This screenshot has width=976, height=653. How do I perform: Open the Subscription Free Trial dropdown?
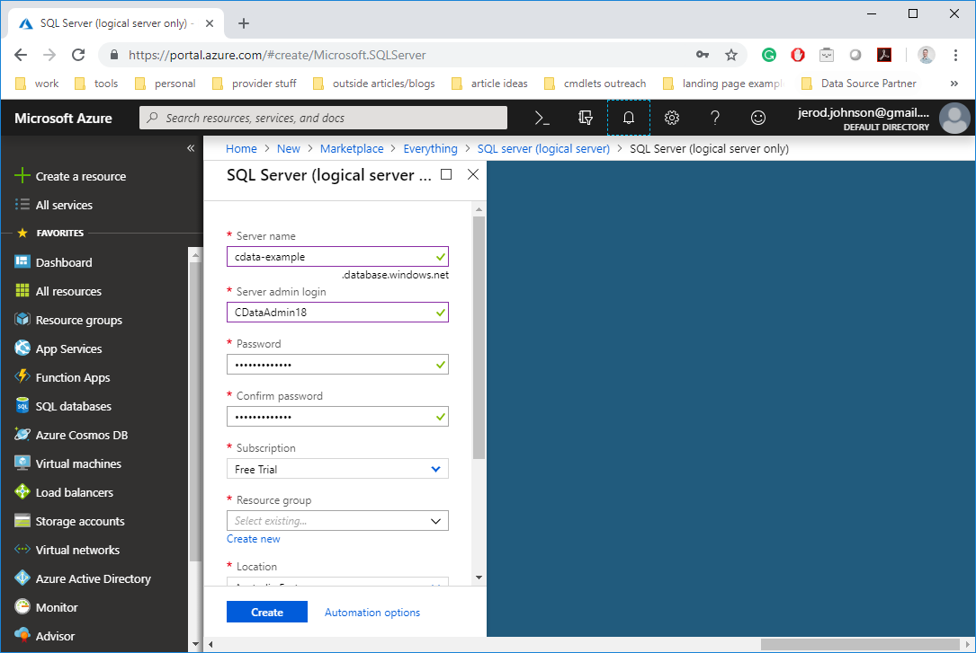pyautogui.click(x=337, y=469)
